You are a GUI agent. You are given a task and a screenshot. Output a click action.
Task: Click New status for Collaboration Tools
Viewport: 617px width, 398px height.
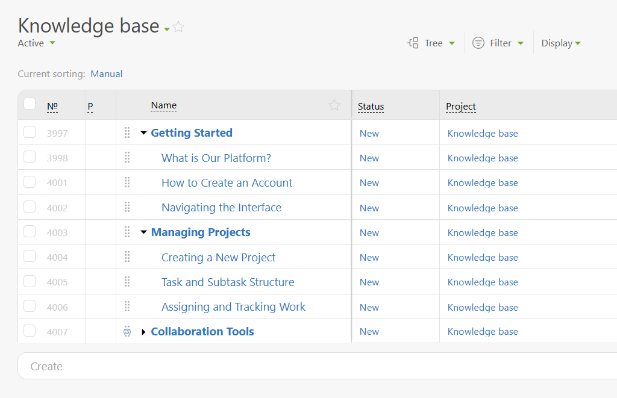point(369,332)
